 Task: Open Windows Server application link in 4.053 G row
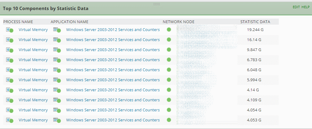pos(113,120)
